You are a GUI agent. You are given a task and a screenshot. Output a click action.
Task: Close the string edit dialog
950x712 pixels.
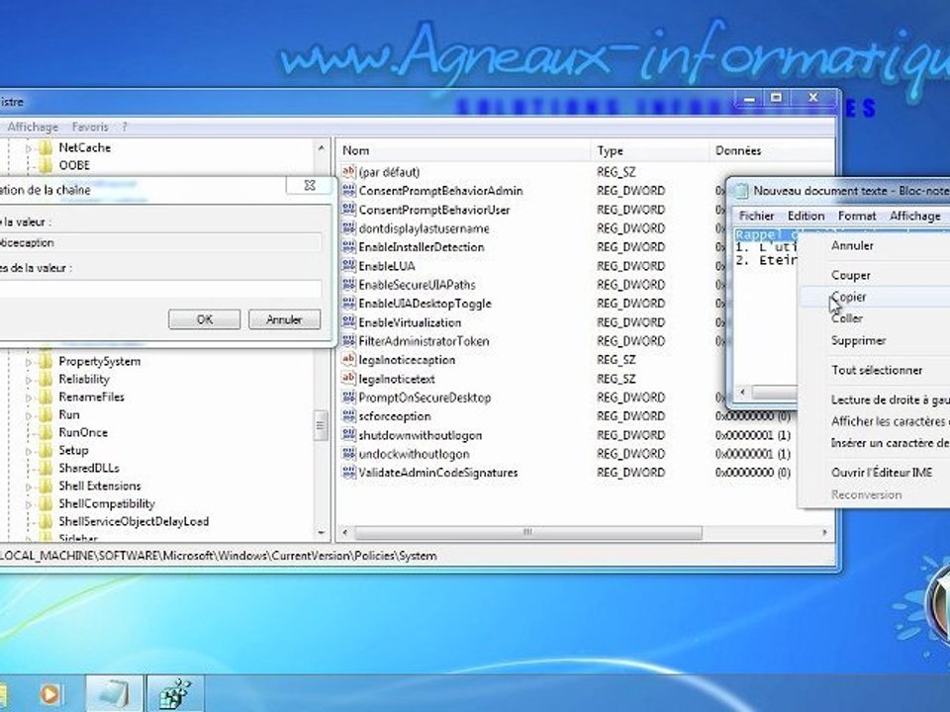pyautogui.click(x=309, y=185)
